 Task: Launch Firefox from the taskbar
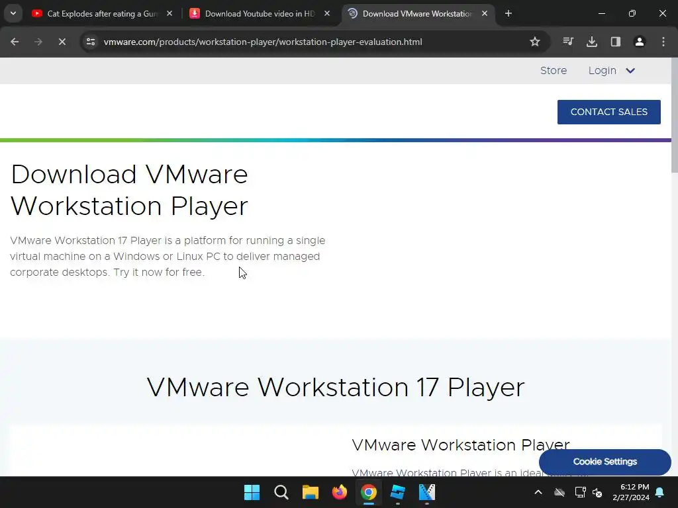click(340, 492)
